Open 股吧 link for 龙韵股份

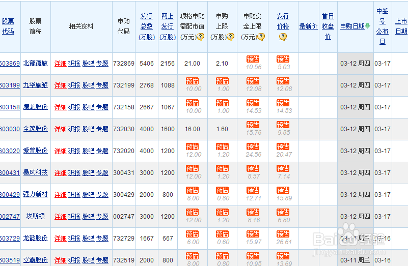click(x=88, y=238)
